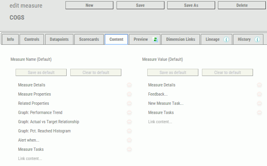Click Clear to default under Measure Value

(227, 72)
